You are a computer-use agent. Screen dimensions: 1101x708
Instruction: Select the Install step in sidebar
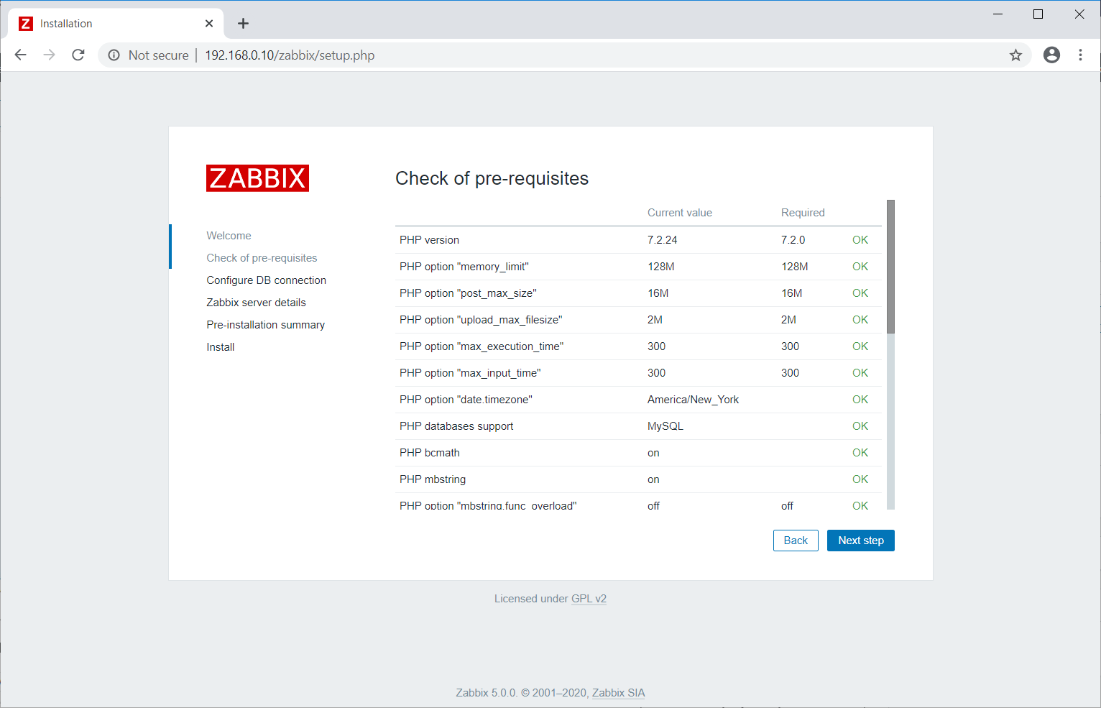[x=220, y=347]
